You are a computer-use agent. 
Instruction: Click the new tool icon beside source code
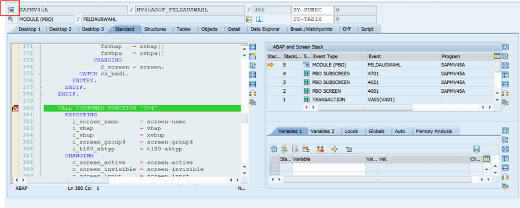(x=253, y=56)
